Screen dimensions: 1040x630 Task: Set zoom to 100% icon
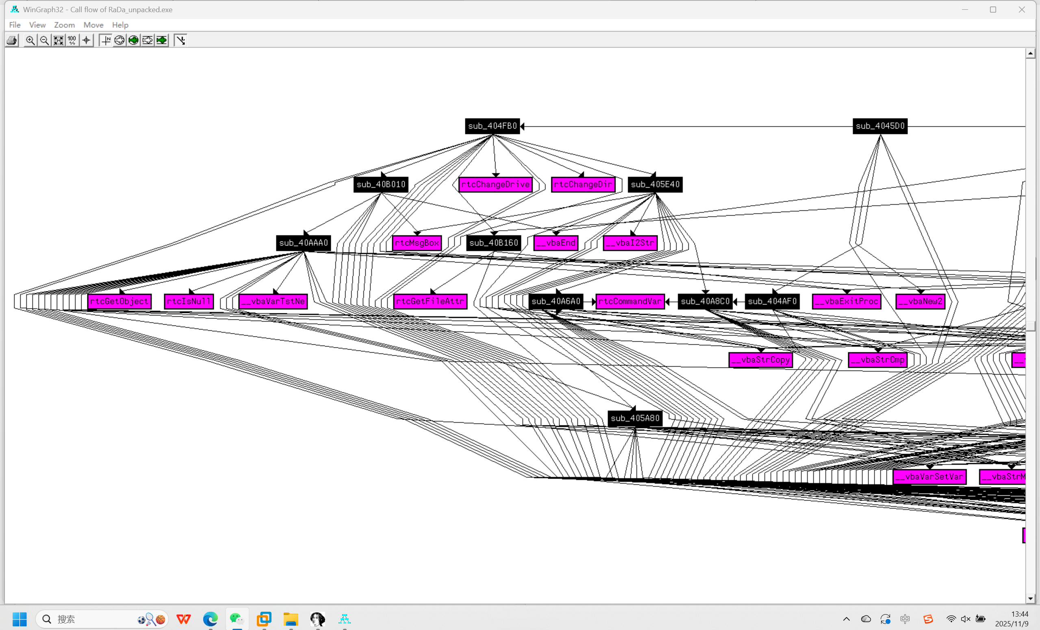coord(72,41)
